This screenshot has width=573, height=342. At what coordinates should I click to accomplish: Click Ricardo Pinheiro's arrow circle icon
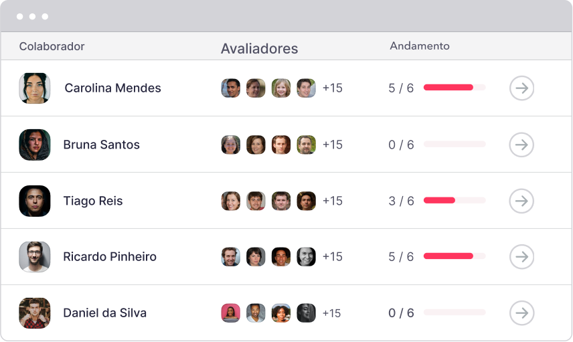tap(521, 256)
